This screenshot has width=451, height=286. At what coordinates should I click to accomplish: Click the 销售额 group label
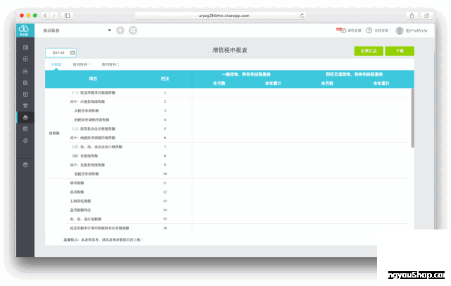(x=54, y=133)
